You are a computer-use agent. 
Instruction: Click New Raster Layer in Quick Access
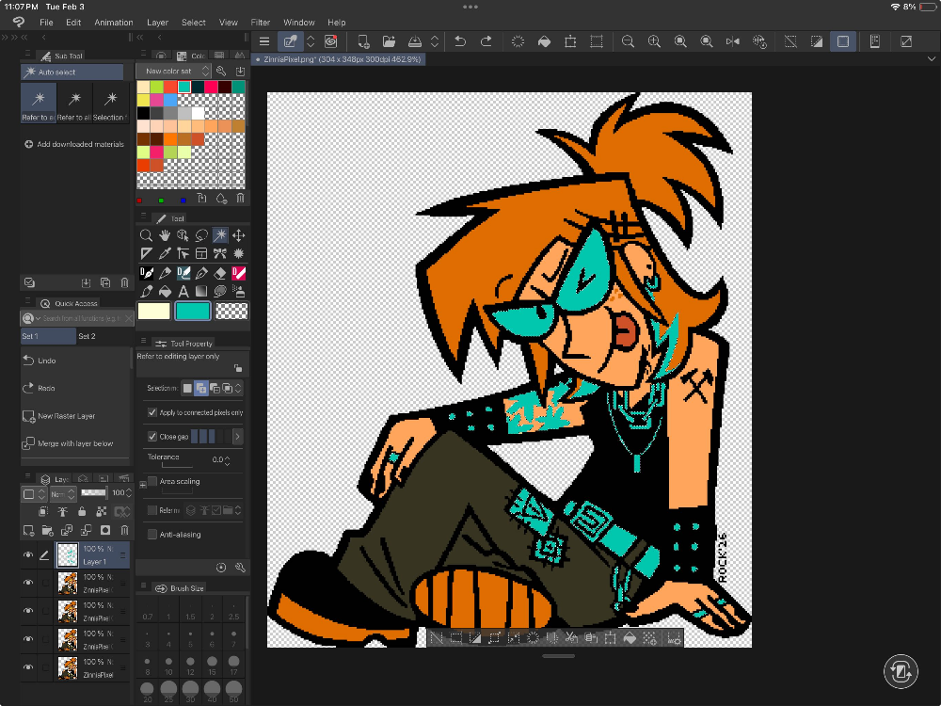66,415
